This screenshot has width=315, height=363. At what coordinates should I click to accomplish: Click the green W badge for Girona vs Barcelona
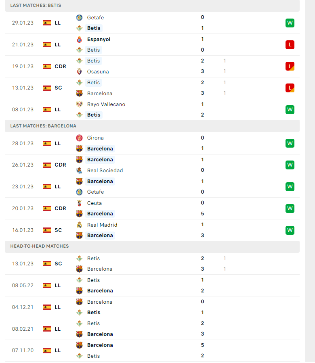290,143
